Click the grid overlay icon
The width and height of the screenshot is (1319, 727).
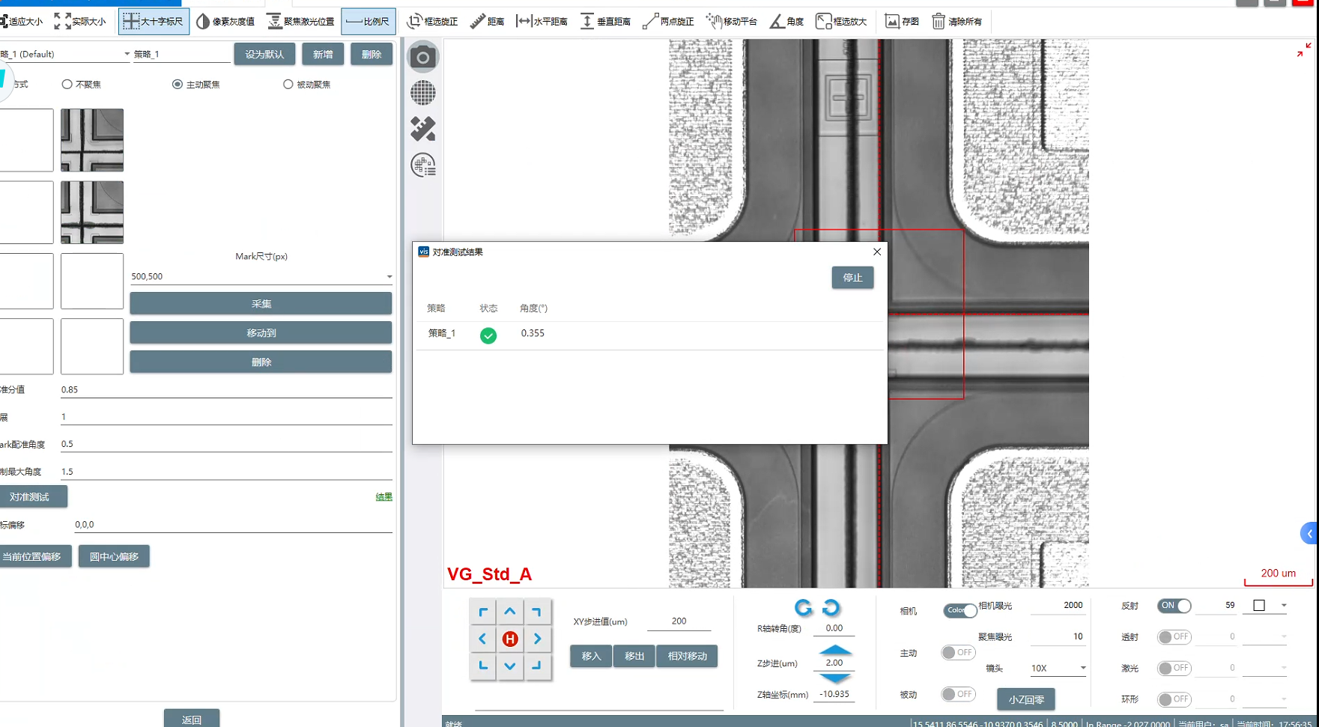click(x=423, y=93)
